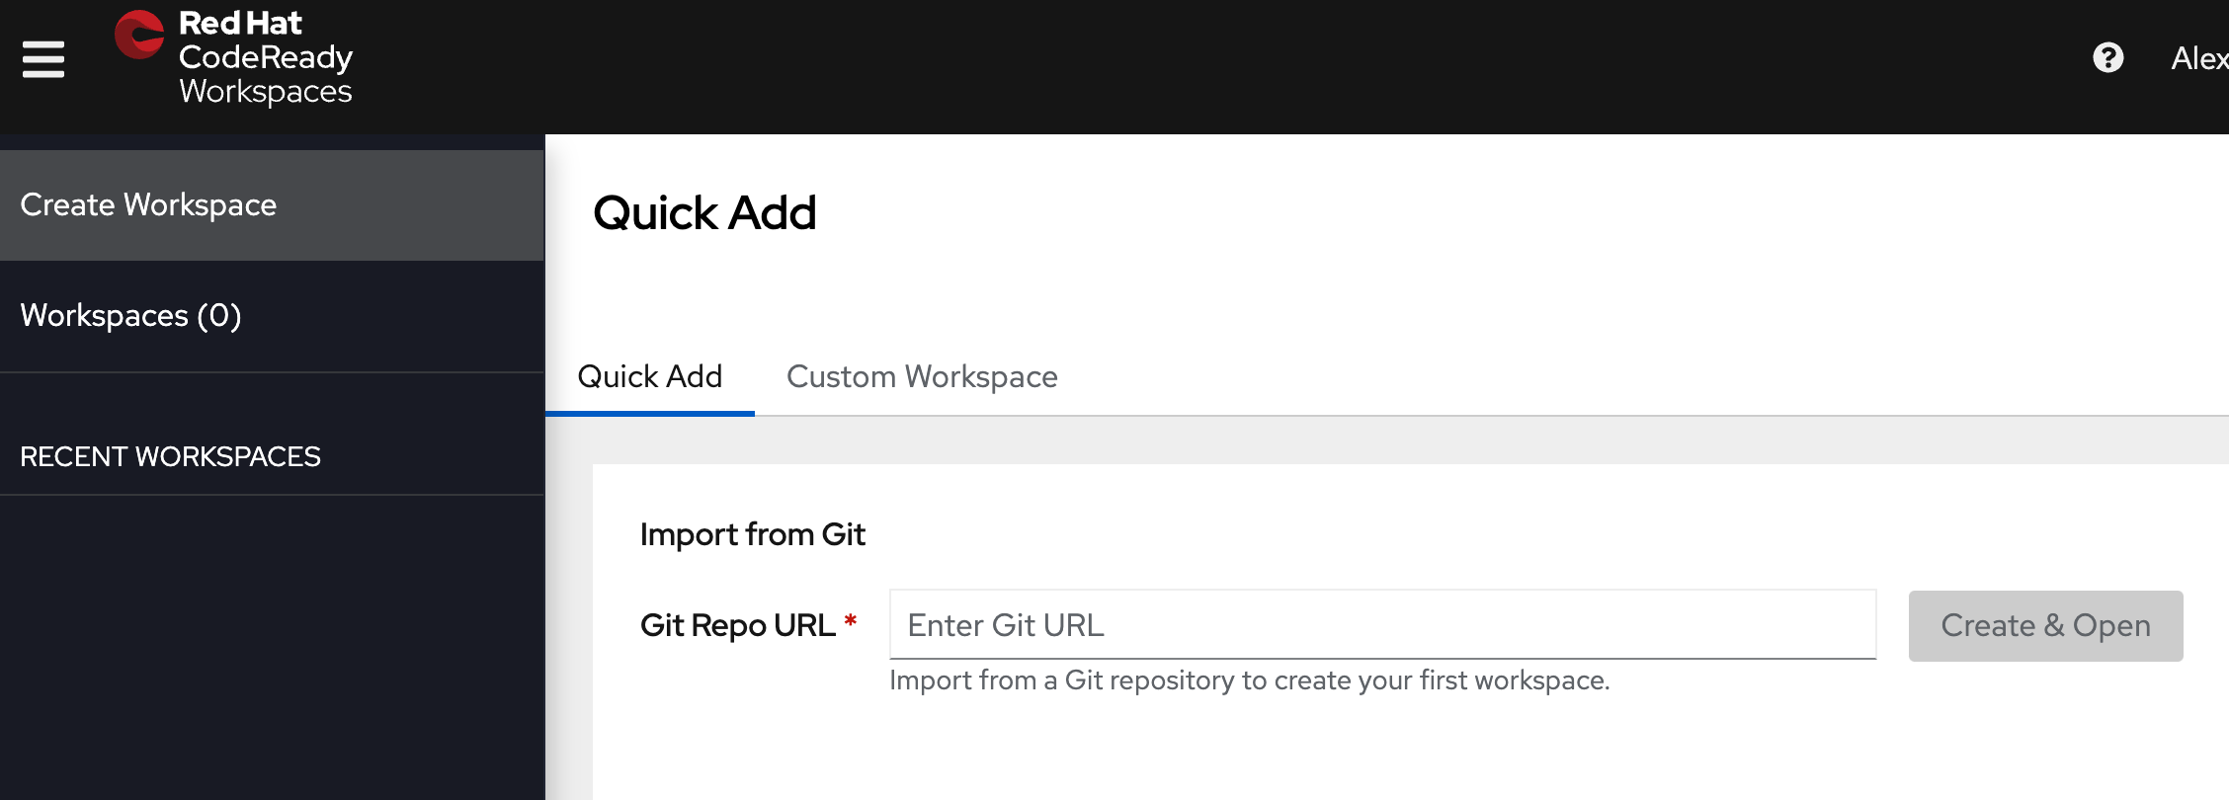Click the Git Repo URL label
2229x800 pixels.
point(738,625)
